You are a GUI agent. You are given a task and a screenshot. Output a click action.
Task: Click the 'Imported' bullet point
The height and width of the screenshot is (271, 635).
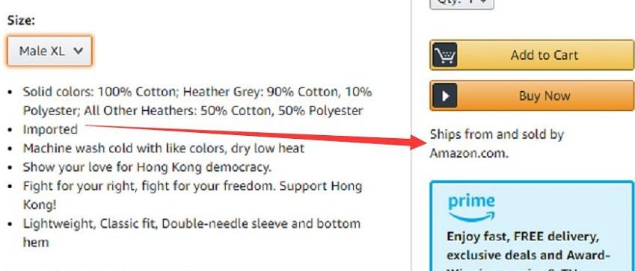click(x=50, y=129)
